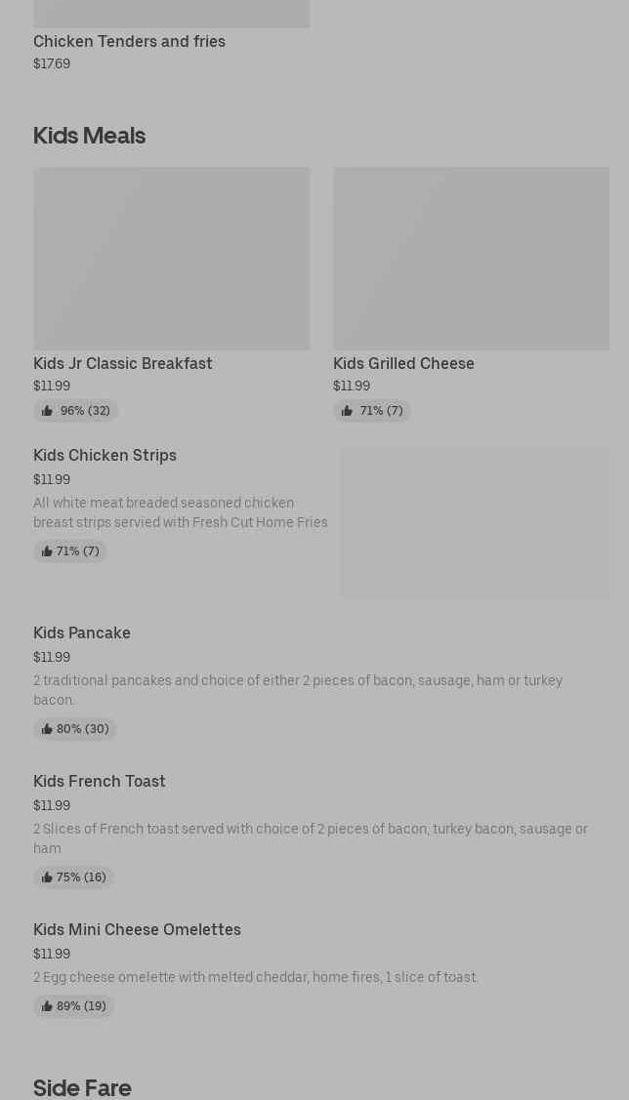Select Kids French Toast menu item
Screen dimensions: 629x1100
coord(100,781)
